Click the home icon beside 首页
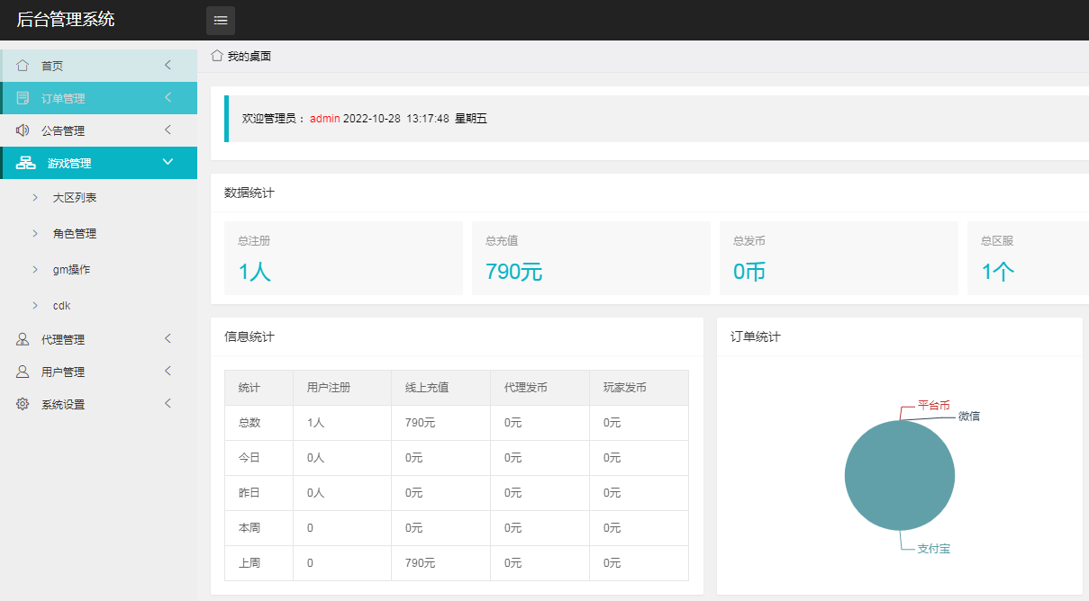Screen dimensions: 1089x601 tap(23, 66)
